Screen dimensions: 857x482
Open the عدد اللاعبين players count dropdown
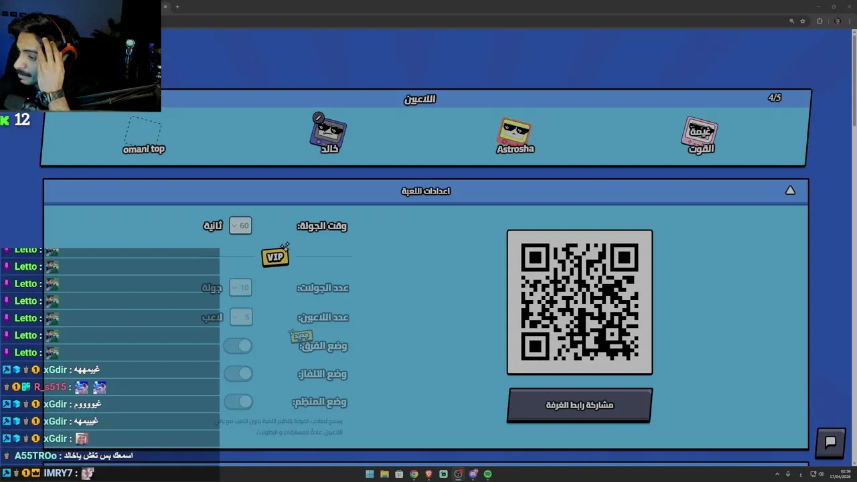[x=240, y=317]
